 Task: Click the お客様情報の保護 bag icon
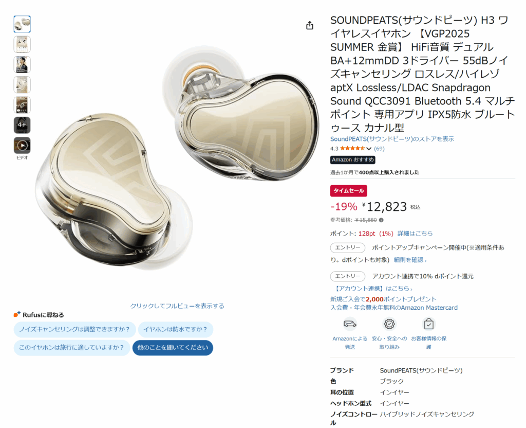click(429, 324)
